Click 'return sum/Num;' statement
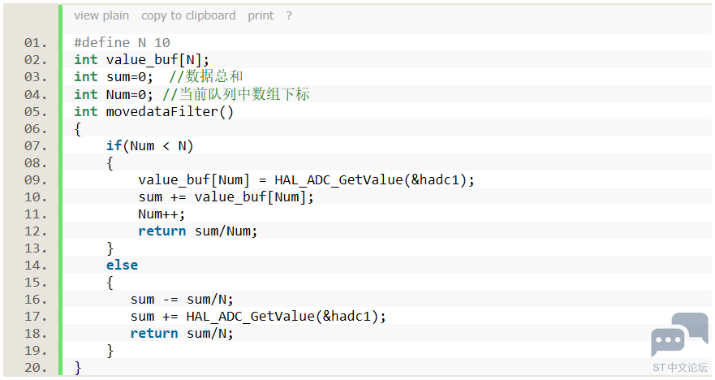715x380 pixels. pyautogui.click(x=197, y=231)
